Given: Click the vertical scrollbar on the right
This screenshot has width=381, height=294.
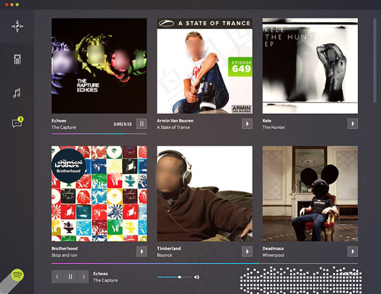Looking at the screenshot, I should (x=375, y=61).
